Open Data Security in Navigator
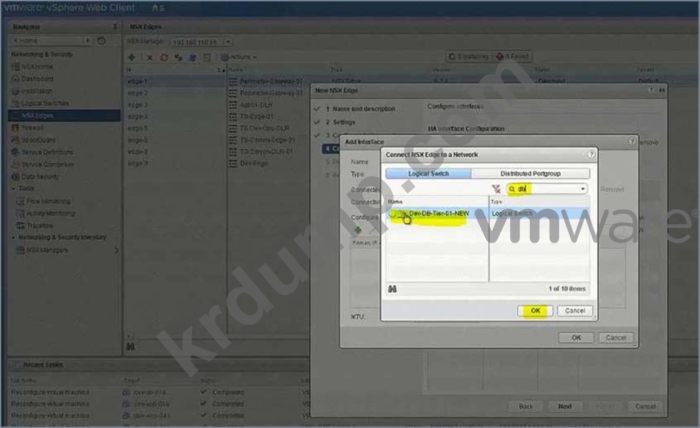 39,177
